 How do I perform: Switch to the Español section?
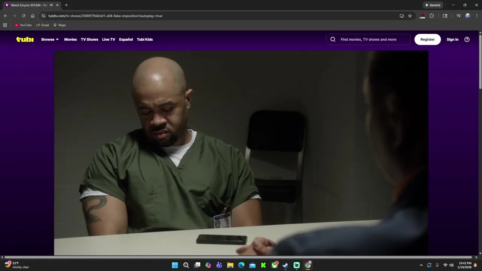point(126,40)
